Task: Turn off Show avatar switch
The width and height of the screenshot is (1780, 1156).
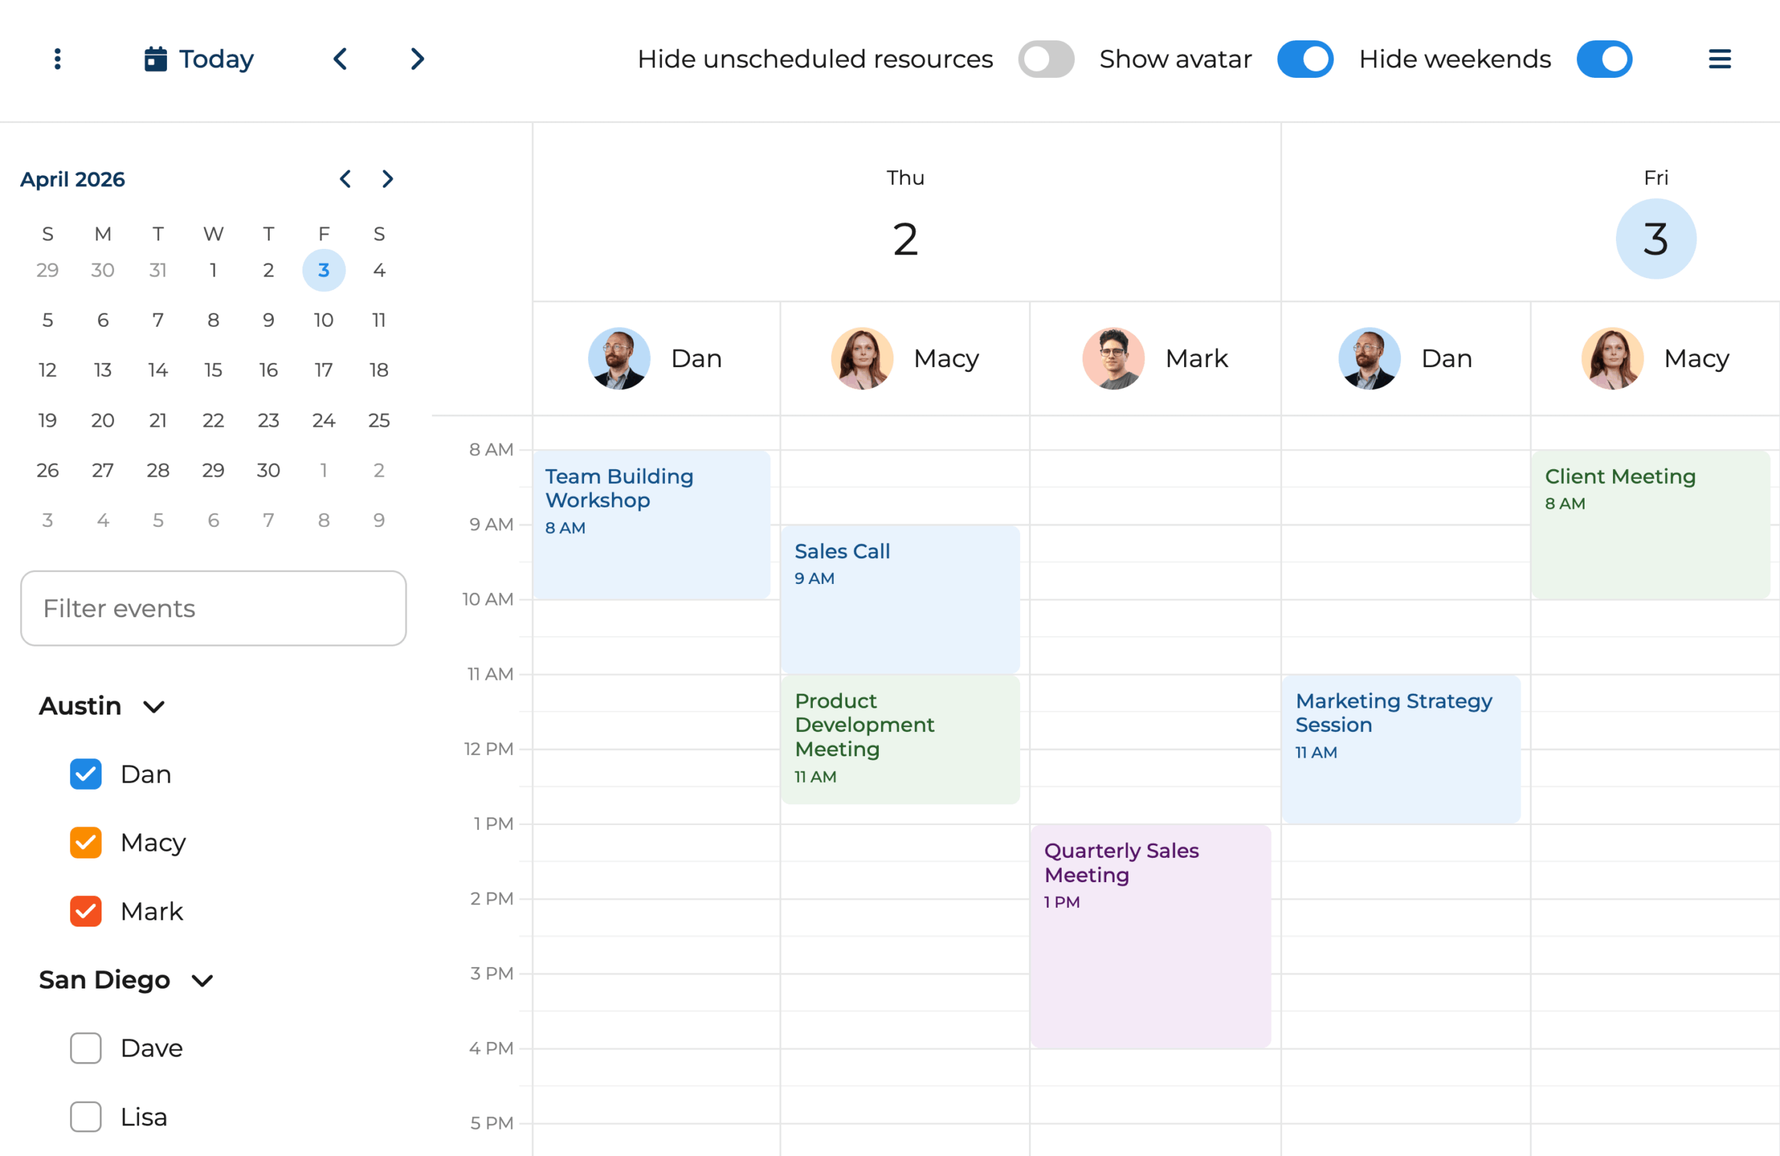Action: click(1304, 59)
